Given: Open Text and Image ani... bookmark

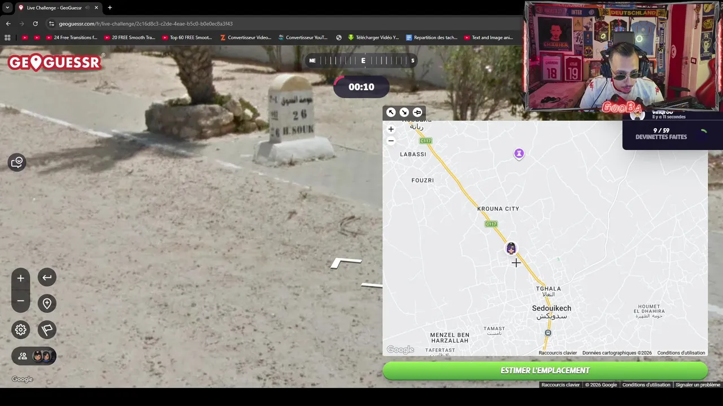Looking at the screenshot, I should 489,38.
